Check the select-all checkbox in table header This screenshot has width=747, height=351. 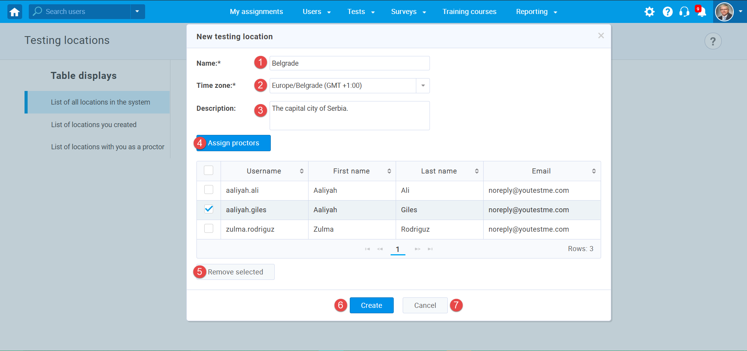209,170
